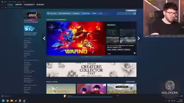Screen dimensions: 184x103
Task: Open the game icon beside the downloads bar
Action: tap(65, 96)
